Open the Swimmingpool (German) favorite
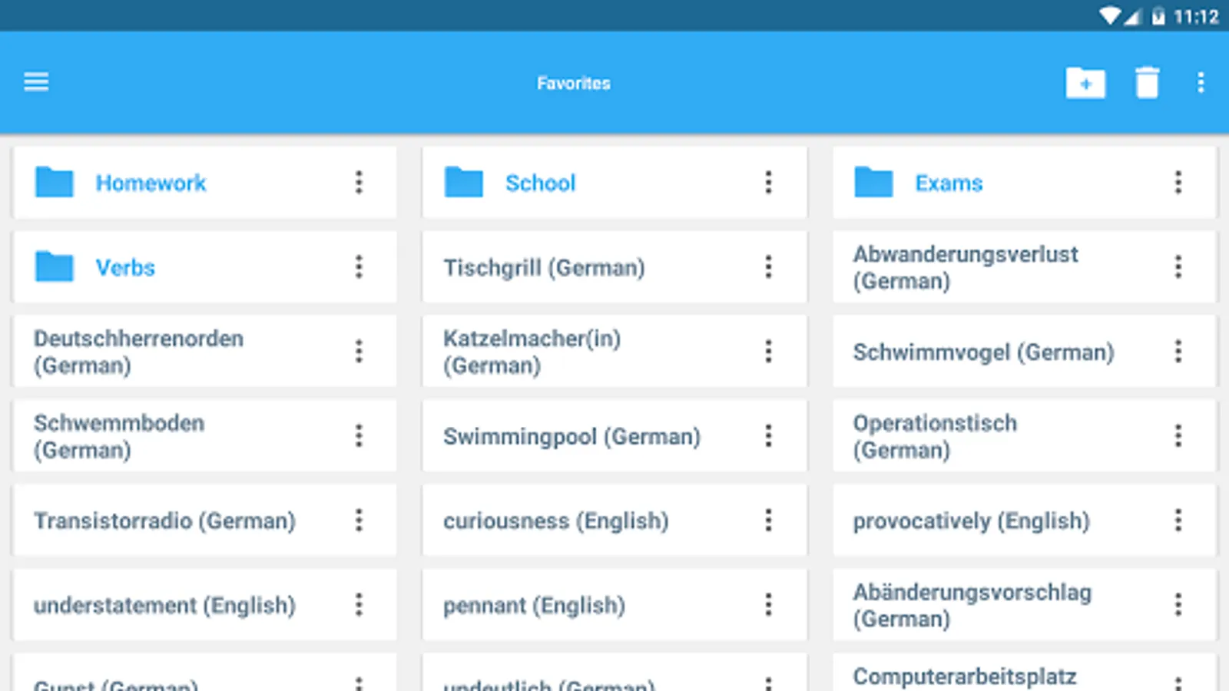Image resolution: width=1229 pixels, height=691 pixels. pyautogui.click(x=614, y=436)
